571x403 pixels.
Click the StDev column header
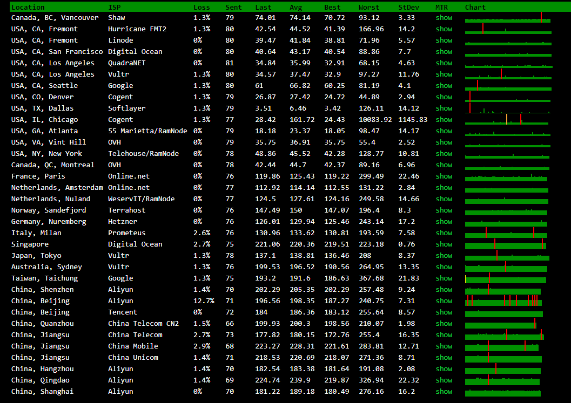click(407, 8)
